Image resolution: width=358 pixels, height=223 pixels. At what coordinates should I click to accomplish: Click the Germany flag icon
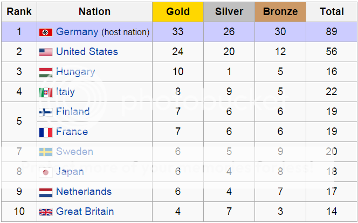tap(46, 32)
